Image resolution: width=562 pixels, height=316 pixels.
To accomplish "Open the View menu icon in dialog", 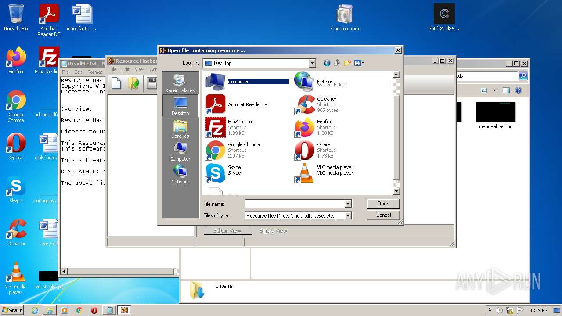I will [x=359, y=63].
